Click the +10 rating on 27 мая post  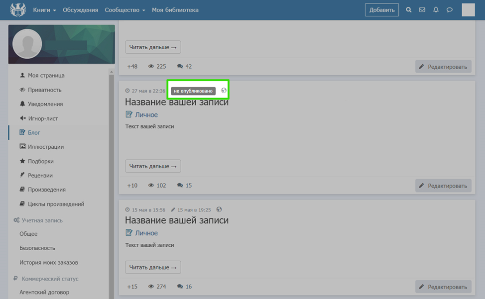[x=132, y=186]
